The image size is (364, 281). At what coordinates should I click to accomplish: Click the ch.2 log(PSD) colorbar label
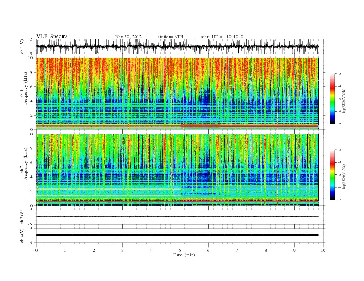click(x=344, y=176)
